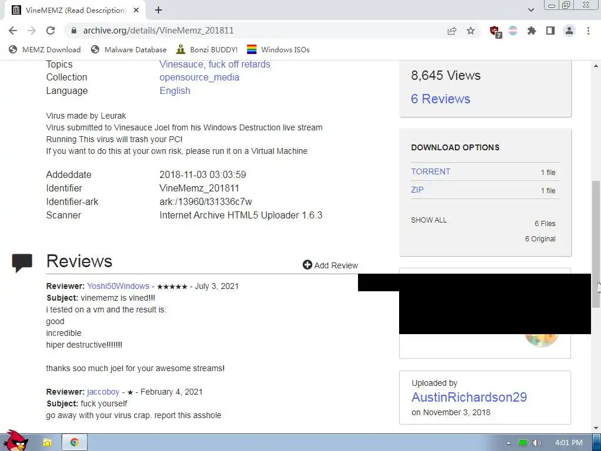
Task: Open the Chrome profile avatar
Action: (569, 31)
